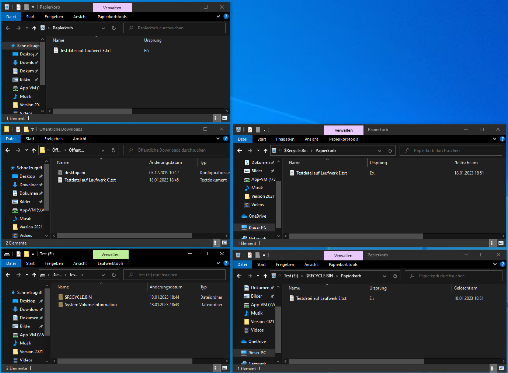Open help icon in top-left Papierkorb window
Image resolution: width=508 pixels, height=373 pixels.
tap(226, 16)
